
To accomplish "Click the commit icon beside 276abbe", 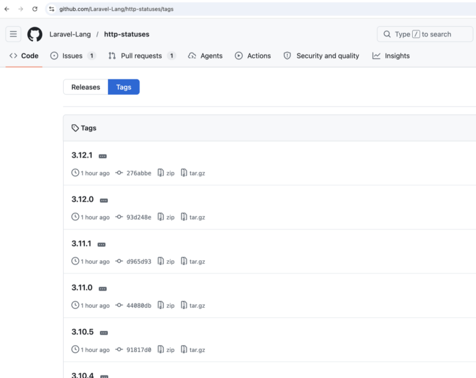I will pos(119,173).
